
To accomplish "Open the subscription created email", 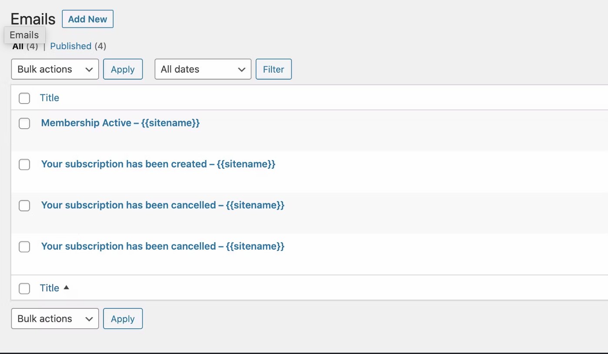I will pos(158,164).
